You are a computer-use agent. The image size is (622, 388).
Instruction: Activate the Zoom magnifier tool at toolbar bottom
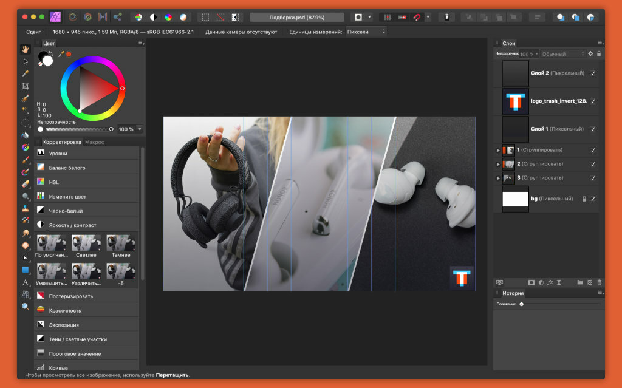(x=26, y=307)
